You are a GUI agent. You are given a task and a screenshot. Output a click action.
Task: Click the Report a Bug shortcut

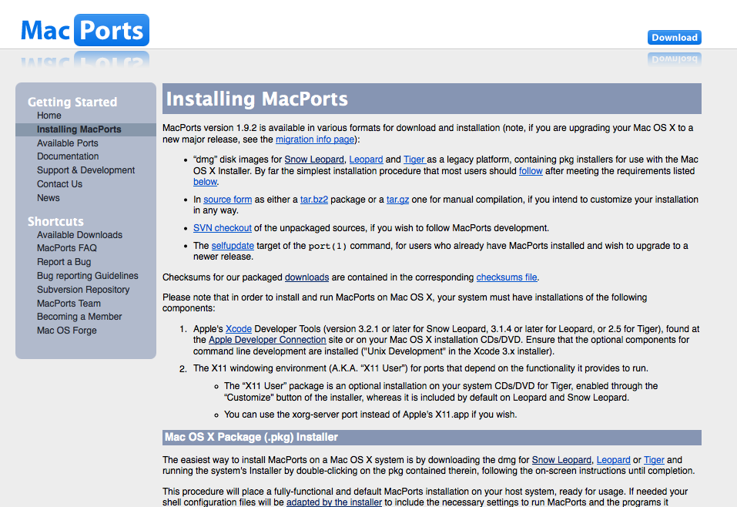tap(64, 262)
